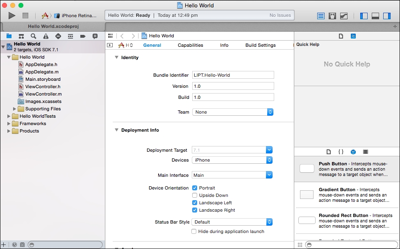The image size is (400, 249).
Task: Run the Hello World app
Action: (11, 16)
